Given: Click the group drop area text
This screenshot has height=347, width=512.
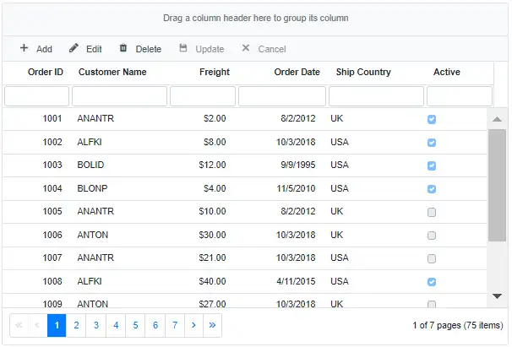Looking at the screenshot, I should point(256,18).
